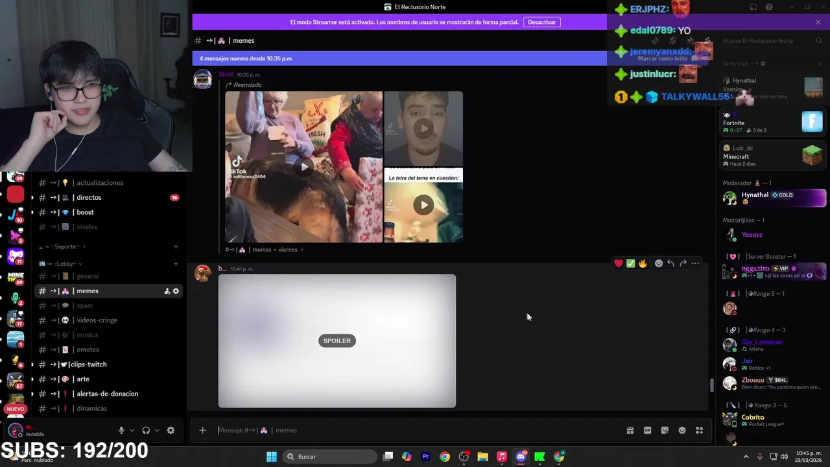
Task: Open the emoji picker in message bar
Action: point(682,430)
